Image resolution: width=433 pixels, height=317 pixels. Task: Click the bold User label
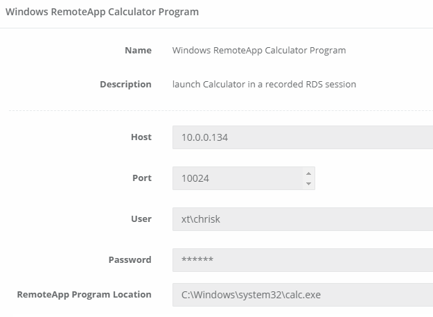click(141, 219)
